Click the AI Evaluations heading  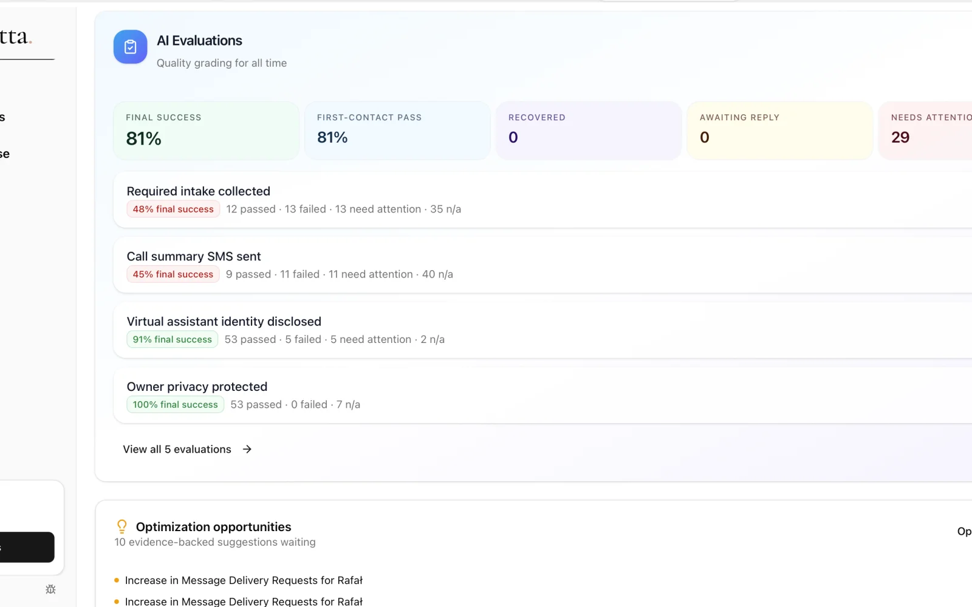coord(199,41)
